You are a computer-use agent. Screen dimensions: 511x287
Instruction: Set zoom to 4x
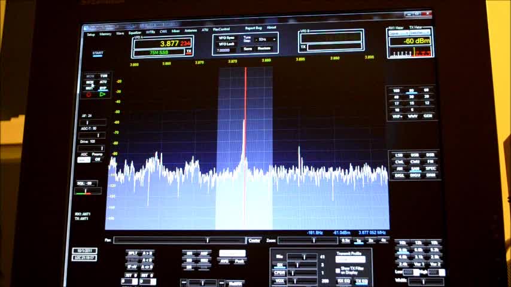383,240
